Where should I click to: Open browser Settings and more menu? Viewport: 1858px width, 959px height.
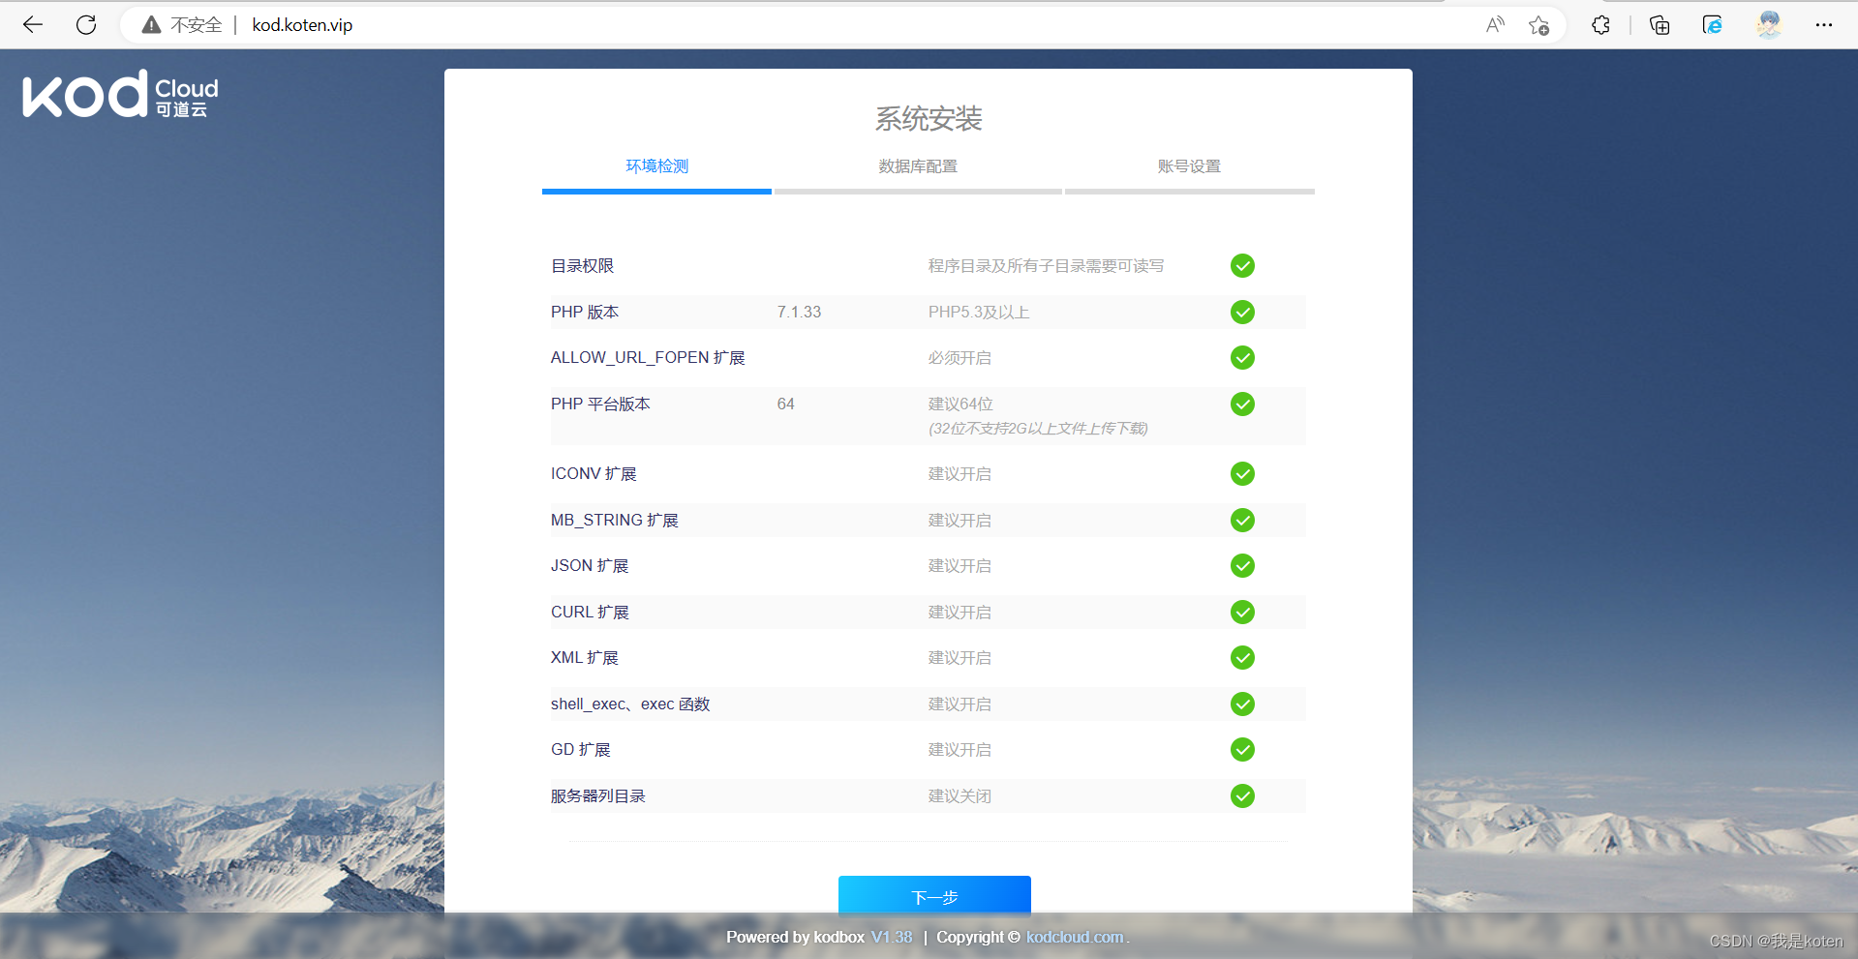tap(1824, 25)
